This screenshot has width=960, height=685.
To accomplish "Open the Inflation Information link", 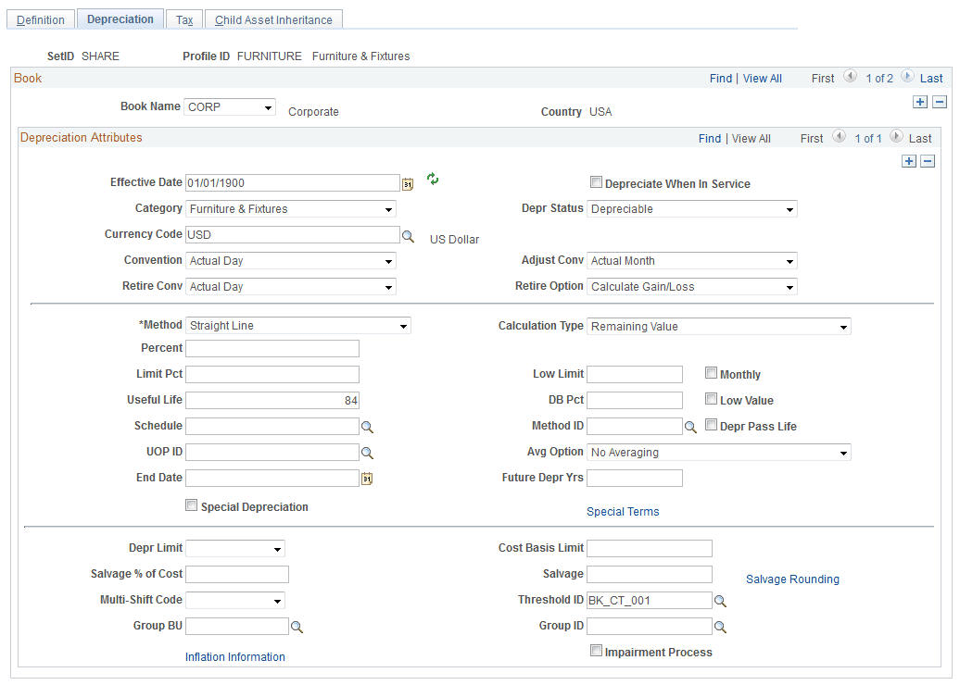I will (235, 657).
